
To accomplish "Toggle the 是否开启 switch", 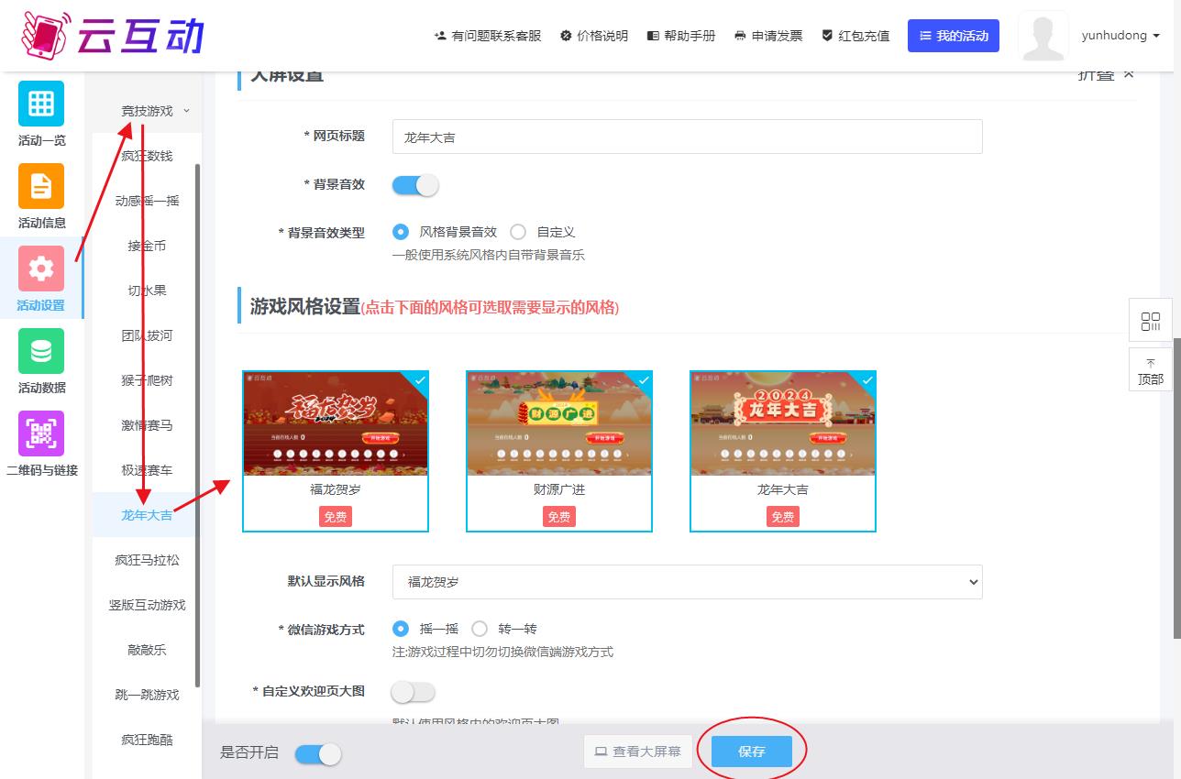I will [318, 753].
